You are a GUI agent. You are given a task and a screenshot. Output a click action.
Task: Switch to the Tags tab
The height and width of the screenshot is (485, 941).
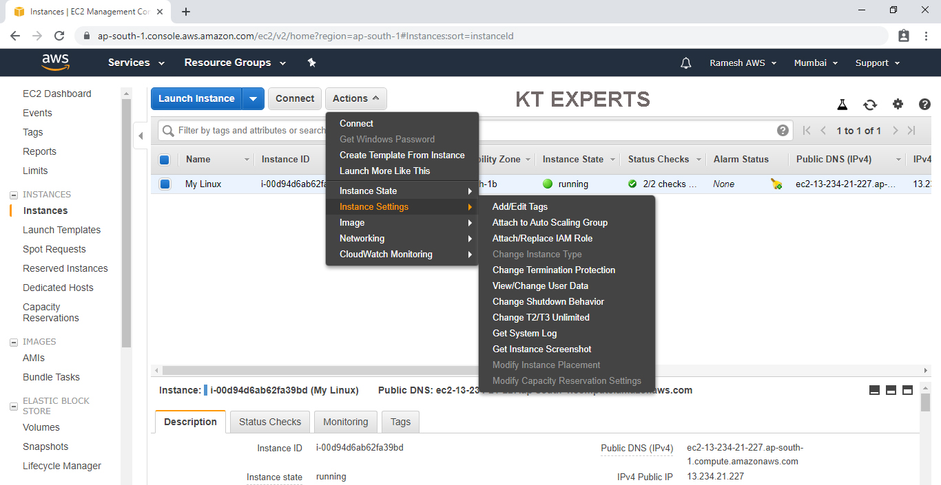400,422
